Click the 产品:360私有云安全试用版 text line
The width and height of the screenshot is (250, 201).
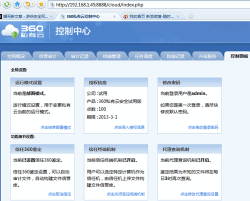pyautogui.click(x=114, y=101)
